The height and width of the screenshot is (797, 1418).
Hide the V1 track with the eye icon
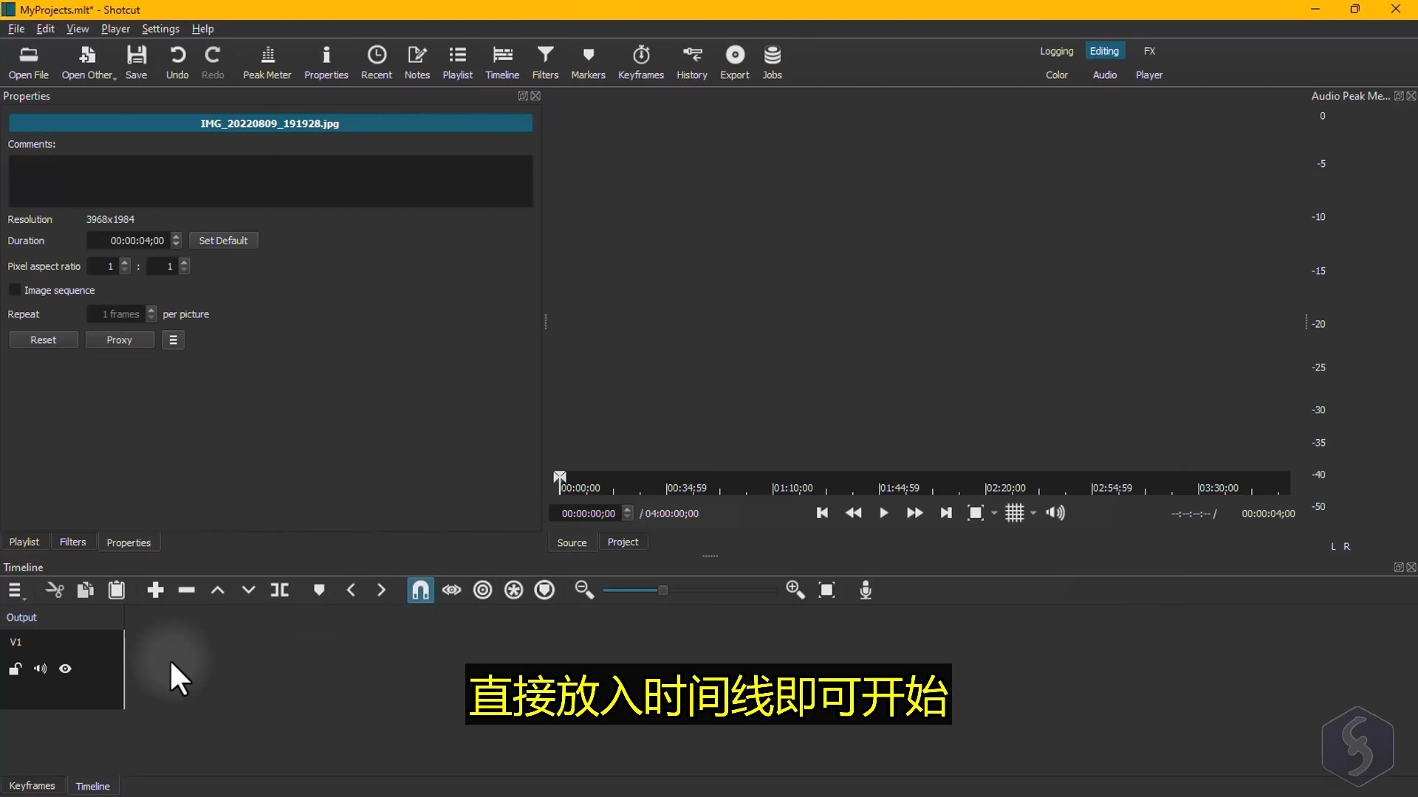click(65, 669)
